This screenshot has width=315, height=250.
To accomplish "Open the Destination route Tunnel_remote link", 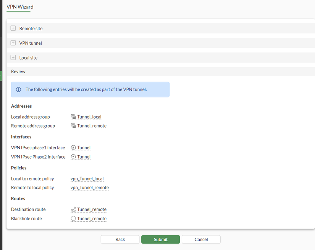I will pyautogui.click(x=92, y=209).
